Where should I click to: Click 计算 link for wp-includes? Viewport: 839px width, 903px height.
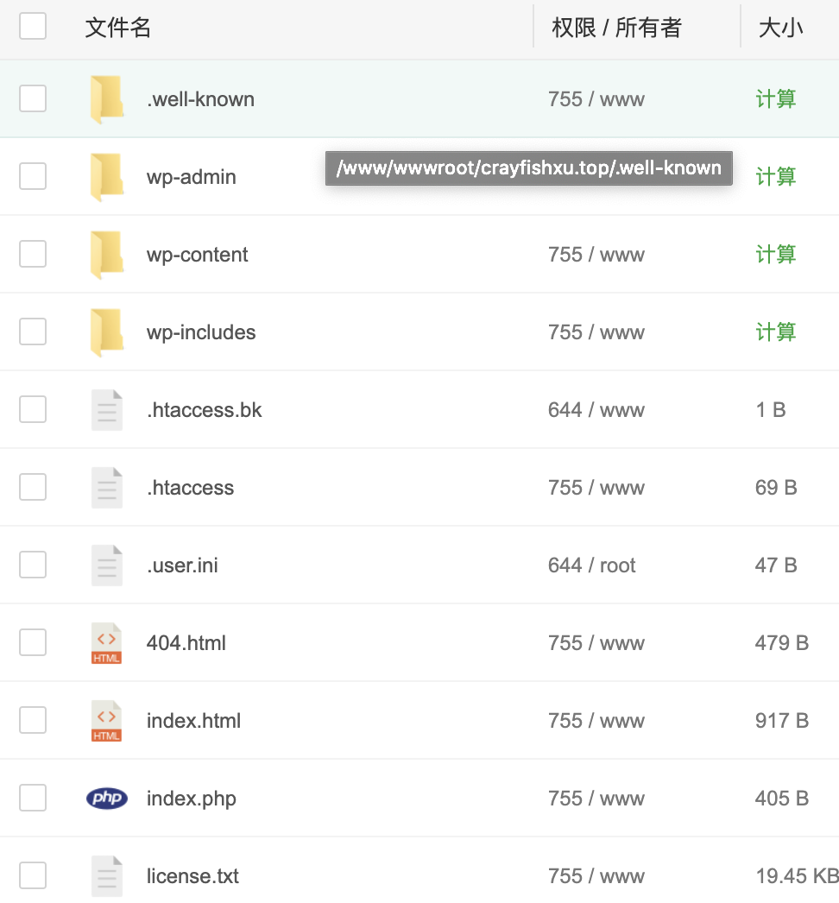click(775, 332)
